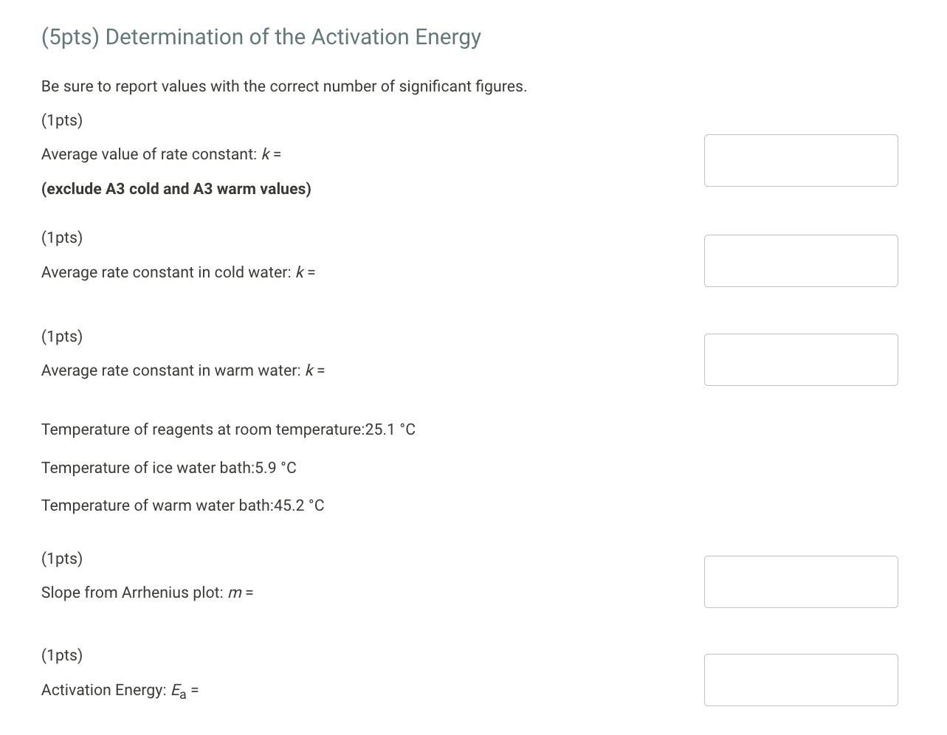The width and height of the screenshot is (947, 735).
Task: Click the significant figures instruction text
Action: (284, 86)
